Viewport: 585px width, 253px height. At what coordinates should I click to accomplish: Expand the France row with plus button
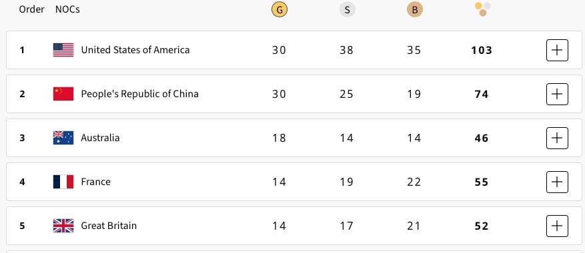(x=557, y=182)
